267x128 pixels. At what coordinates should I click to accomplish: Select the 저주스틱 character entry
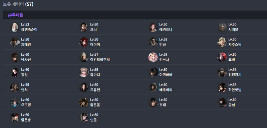click(x=229, y=42)
